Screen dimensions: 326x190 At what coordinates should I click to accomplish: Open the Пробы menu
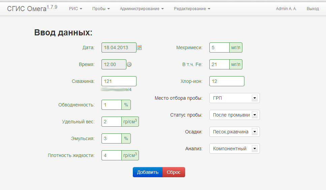tap(101, 9)
